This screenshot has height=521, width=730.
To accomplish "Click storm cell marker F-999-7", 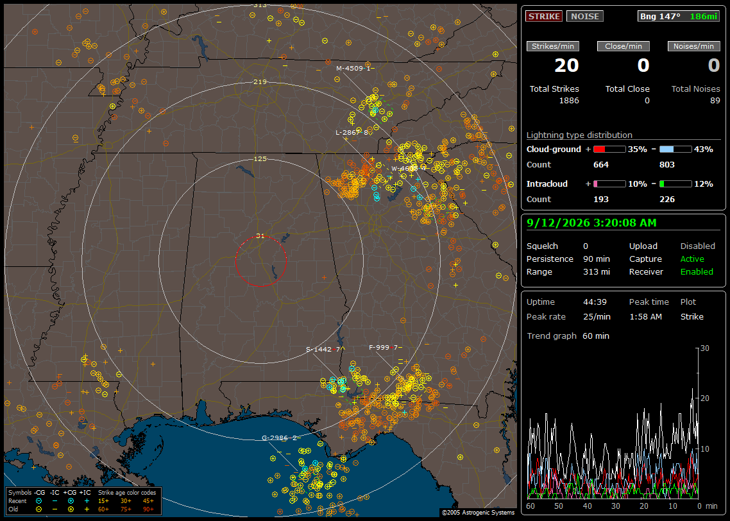I will pos(383,347).
